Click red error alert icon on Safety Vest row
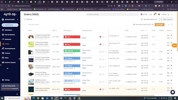The width and height of the screenshot is (178, 100). [x=100, y=44]
